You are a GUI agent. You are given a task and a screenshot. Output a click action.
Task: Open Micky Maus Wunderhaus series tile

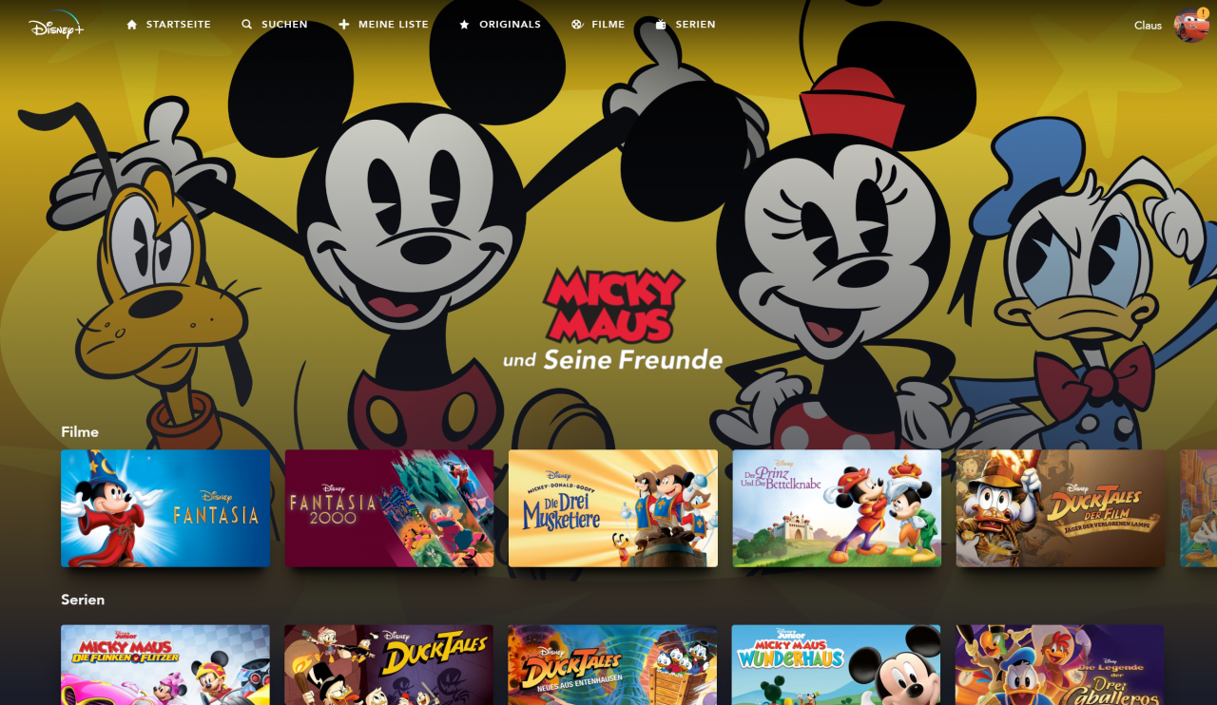click(x=836, y=664)
